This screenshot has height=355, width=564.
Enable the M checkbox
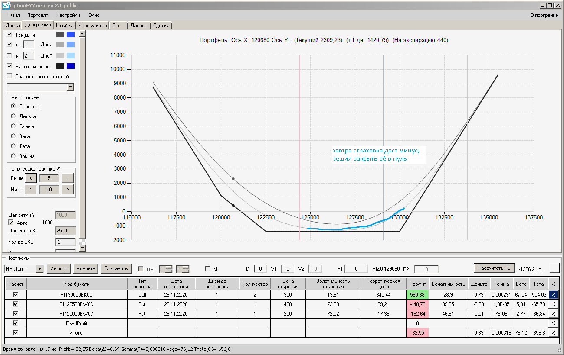(207, 269)
